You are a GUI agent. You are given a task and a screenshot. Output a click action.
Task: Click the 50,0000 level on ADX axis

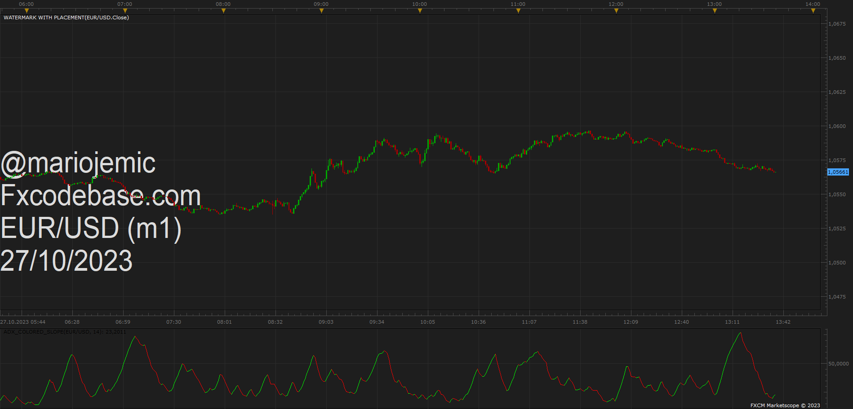pos(839,364)
